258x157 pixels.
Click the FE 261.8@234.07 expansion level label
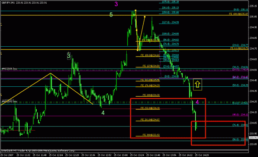tap(150, 119)
